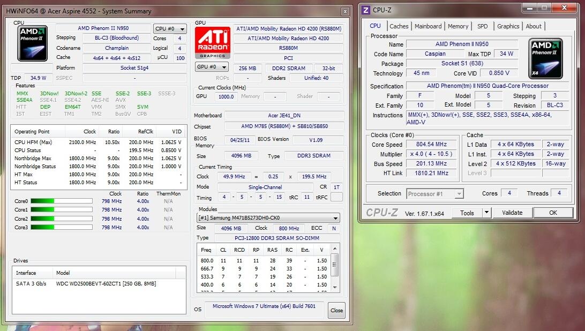Open the Processor #1 selection dropdown in CPU-Z
Image resolution: width=585 pixels, height=331 pixels.
(459, 194)
